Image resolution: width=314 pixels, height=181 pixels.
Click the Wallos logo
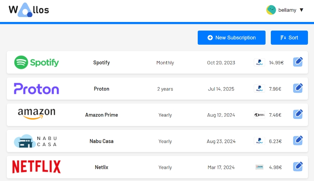click(x=29, y=10)
